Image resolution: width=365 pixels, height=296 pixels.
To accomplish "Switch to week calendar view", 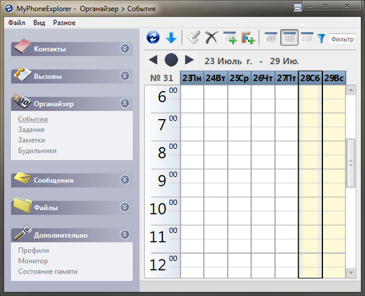I will click(290, 38).
